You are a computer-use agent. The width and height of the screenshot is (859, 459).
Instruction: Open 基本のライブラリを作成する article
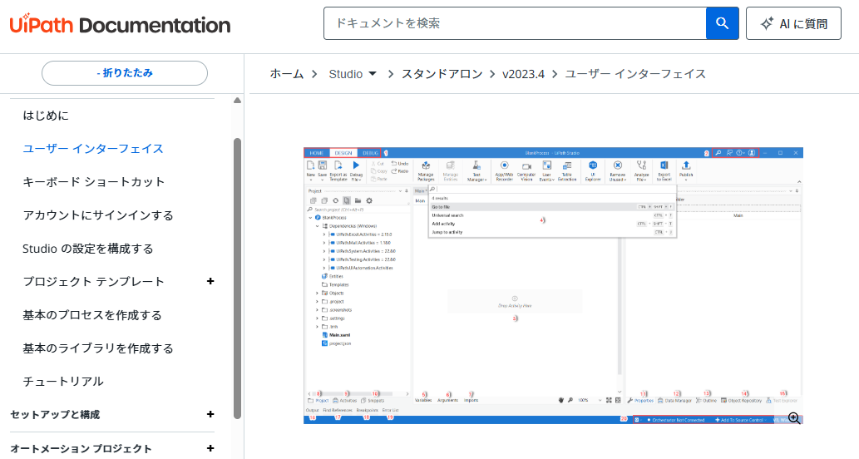[98, 348]
